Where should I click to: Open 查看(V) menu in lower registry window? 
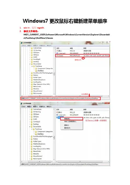(35, 106)
